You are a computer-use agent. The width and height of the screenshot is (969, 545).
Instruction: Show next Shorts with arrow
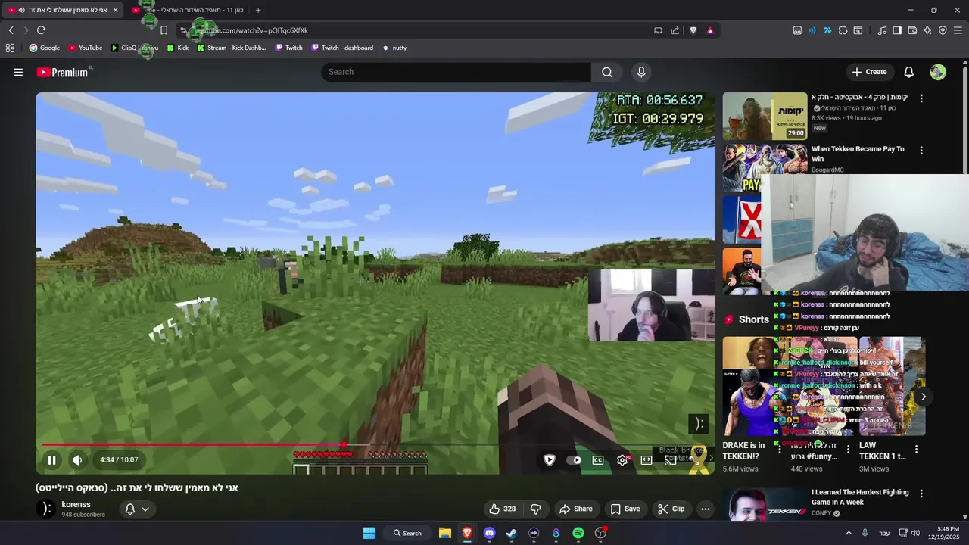923,397
